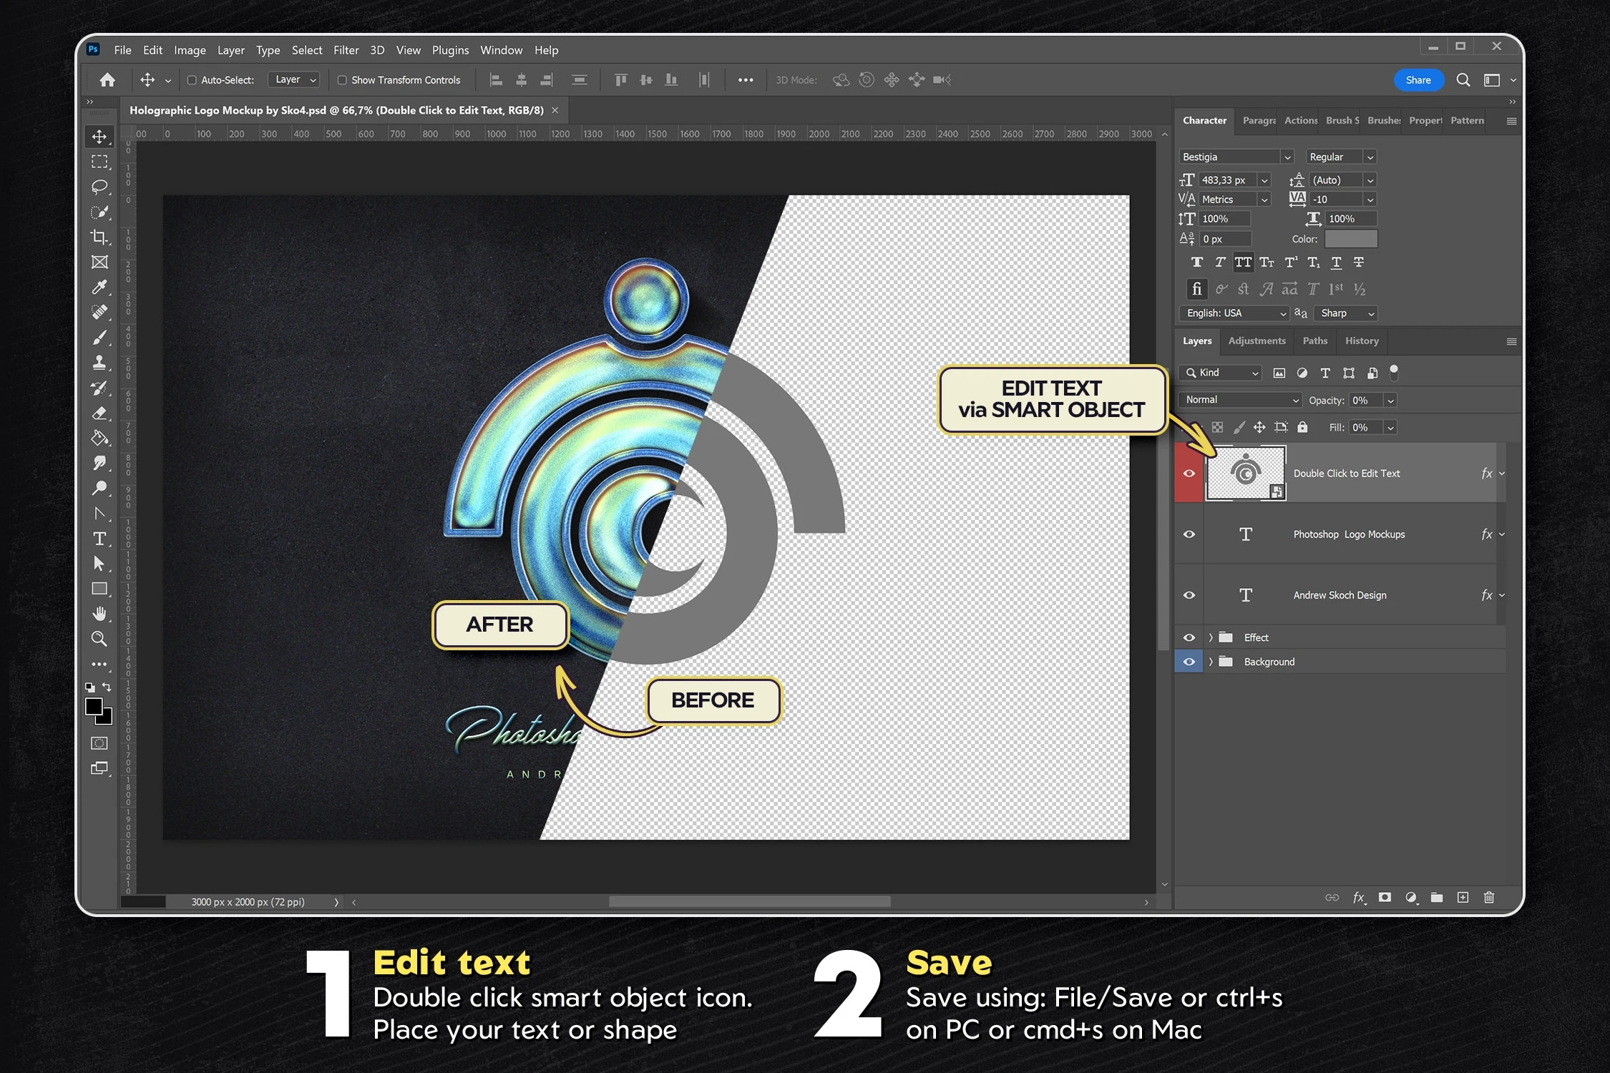
Task: Open the Filter menu
Action: click(x=346, y=50)
